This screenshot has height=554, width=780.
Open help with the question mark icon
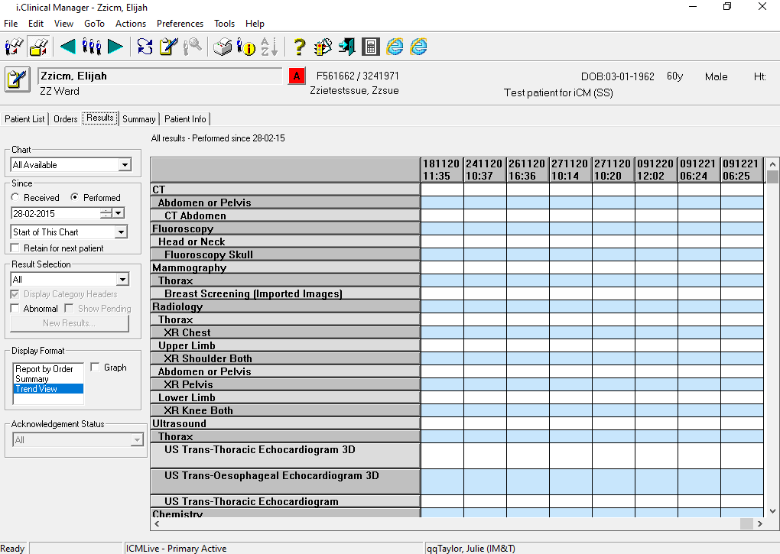click(x=299, y=47)
